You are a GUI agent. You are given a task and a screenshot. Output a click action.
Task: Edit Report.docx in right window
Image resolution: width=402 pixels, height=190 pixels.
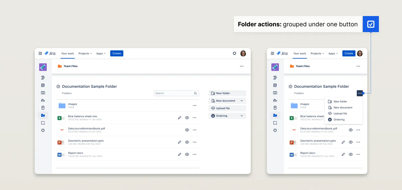[x=343, y=154]
